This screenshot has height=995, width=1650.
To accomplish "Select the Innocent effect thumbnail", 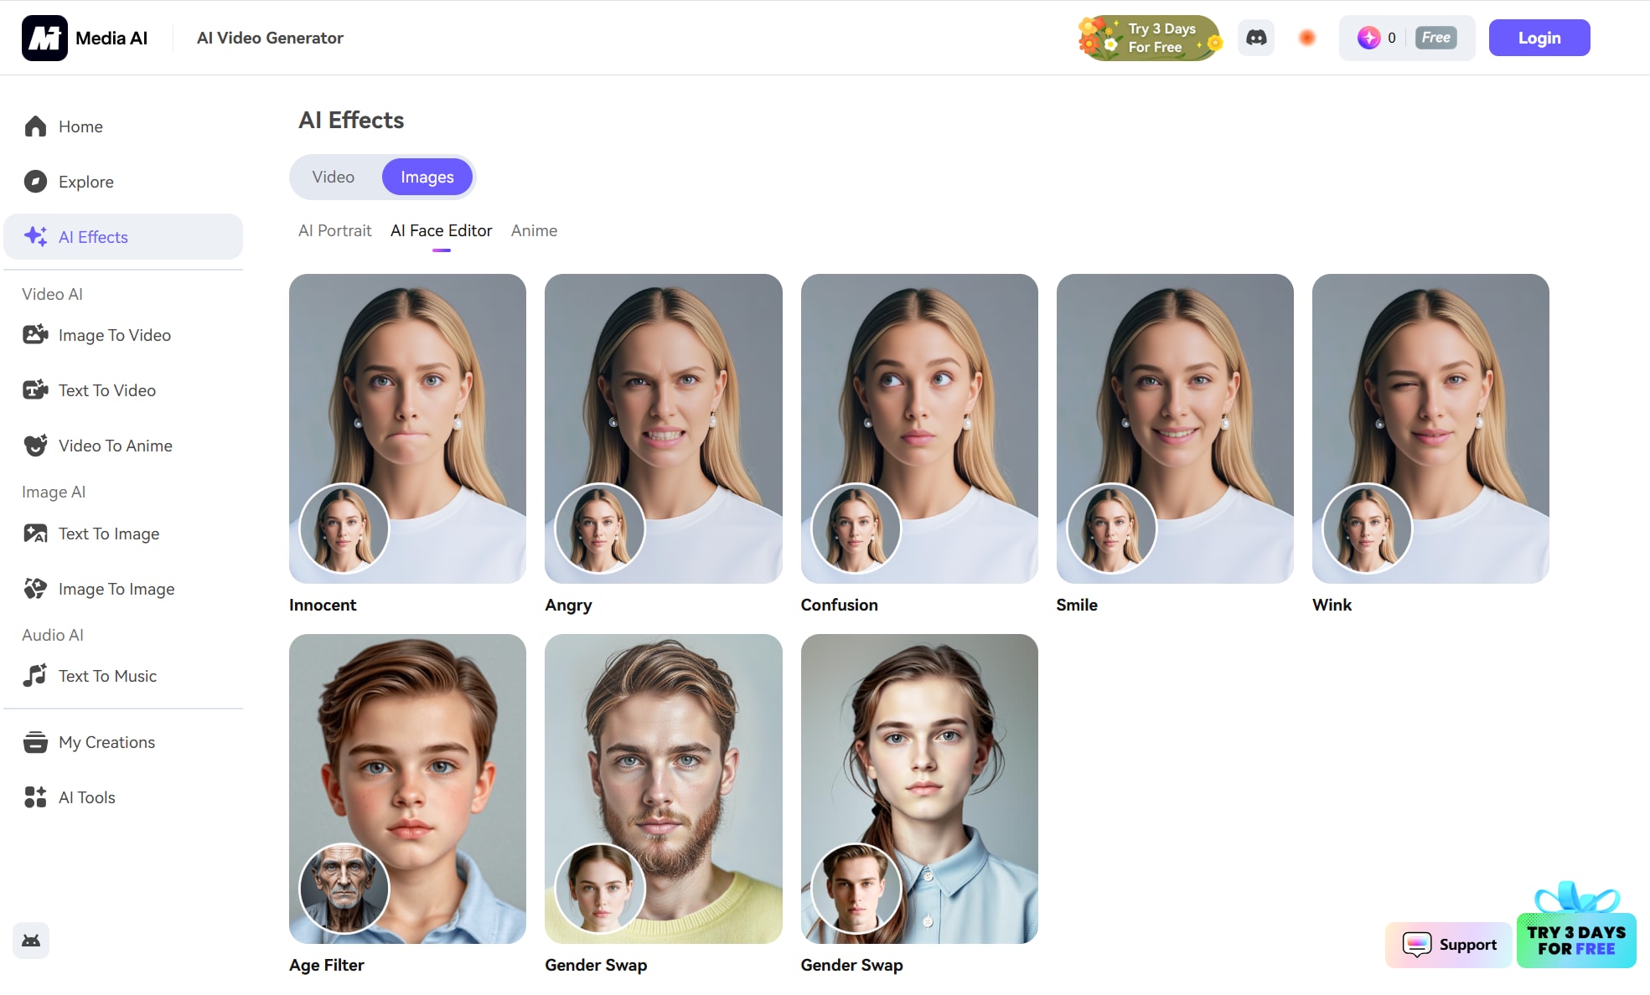I will (x=407, y=429).
